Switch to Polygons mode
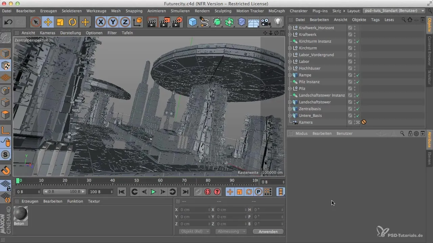 6,115
